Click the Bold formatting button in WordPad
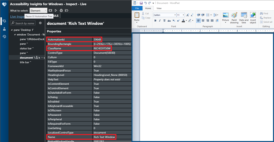 [x=155, y=21]
